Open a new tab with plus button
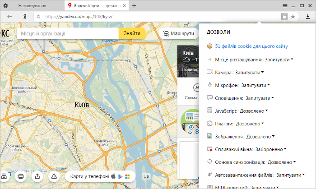 134,5
